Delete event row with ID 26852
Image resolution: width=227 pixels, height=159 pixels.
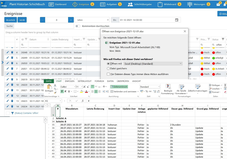coord(12,74)
